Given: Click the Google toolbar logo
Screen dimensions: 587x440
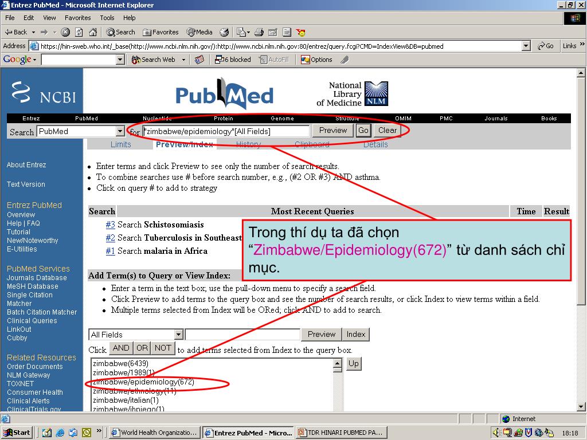Looking at the screenshot, I should 17,60.
